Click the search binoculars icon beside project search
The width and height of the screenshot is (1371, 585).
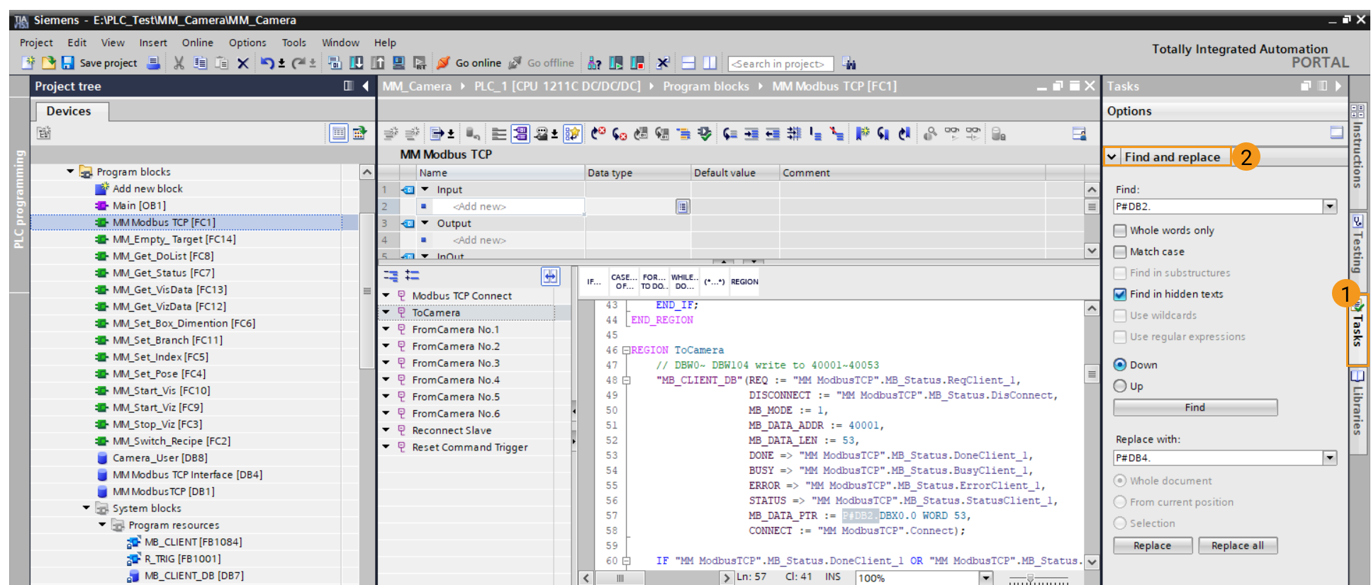click(x=849, y=64)
